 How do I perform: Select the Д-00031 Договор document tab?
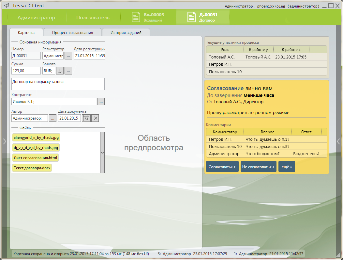[x=202, y=17]
